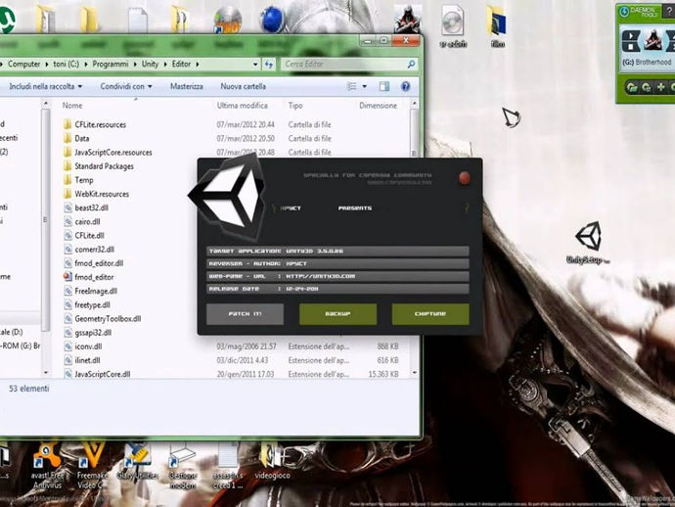Open the Includi nella raccolta dropdown
Screen dimensions: 675x507
point(46,86)
